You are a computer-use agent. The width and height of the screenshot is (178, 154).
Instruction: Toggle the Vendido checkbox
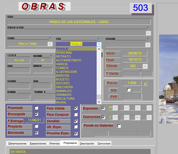coord(76,121)
